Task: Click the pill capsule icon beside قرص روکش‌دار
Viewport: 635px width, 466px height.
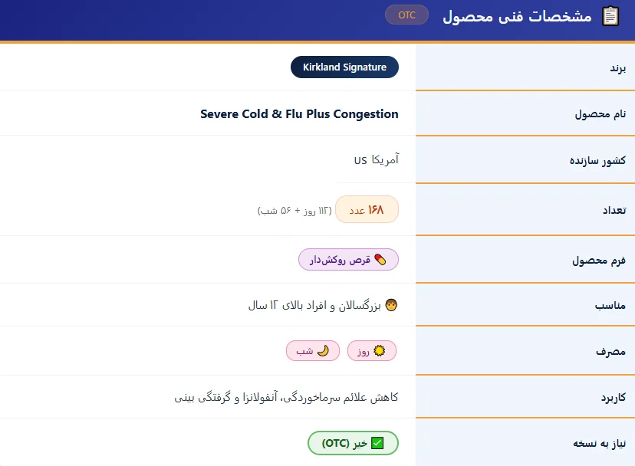Action: pyautogui.click(x=380, y=260)
